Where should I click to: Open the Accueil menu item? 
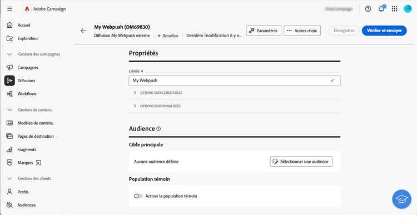24,25
